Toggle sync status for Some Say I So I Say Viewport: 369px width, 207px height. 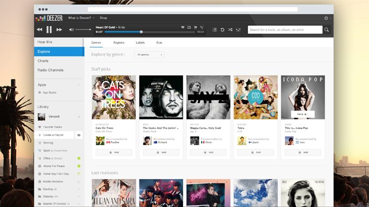tap(79, 174)
